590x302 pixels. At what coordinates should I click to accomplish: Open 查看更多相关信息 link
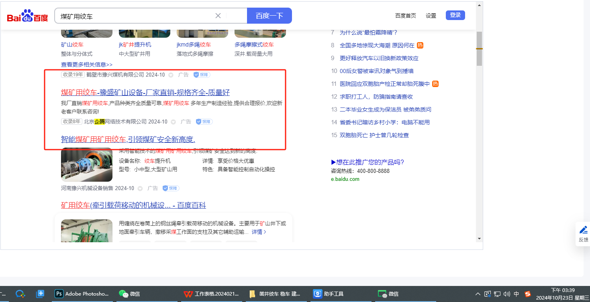pos(87,65)
